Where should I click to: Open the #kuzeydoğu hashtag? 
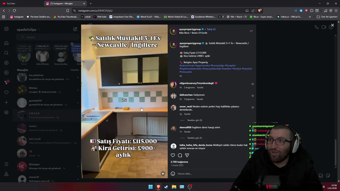217,66
